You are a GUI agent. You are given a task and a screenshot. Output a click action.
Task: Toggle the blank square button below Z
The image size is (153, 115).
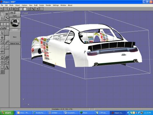click(x=8, y=27)
